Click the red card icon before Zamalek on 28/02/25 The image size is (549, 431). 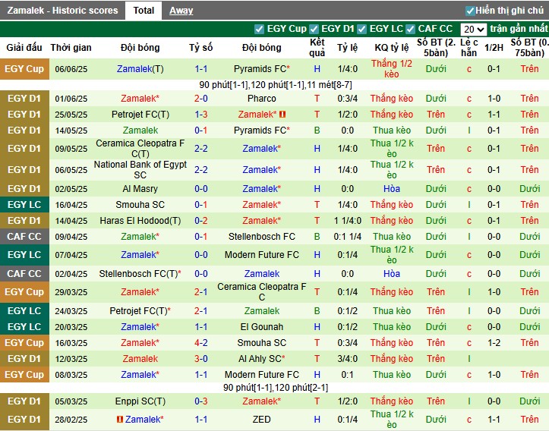(x=120, y=419)
